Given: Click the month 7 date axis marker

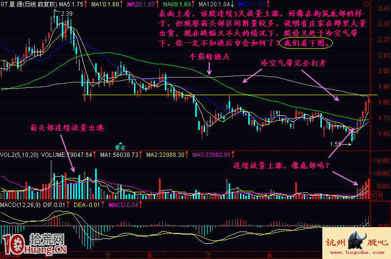Looking at the screenshot, I should coord(209,256).
